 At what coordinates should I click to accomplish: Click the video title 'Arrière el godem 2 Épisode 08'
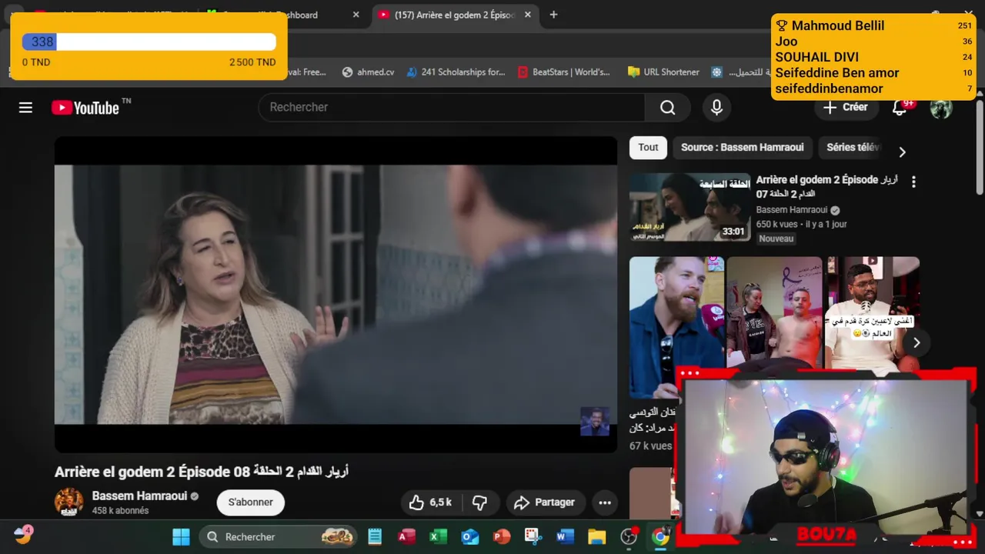[x=202, y=472]
